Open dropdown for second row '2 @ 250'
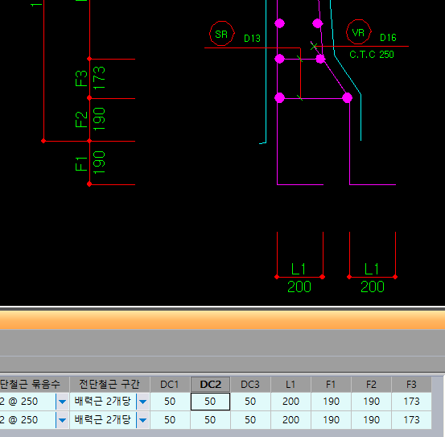Screen dimensions: 445x437 [63, 420]
